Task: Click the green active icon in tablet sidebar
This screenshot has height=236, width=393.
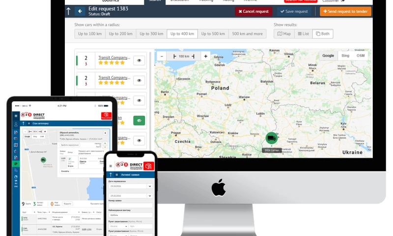Action: pyautogui.click(x=16, y=164)
